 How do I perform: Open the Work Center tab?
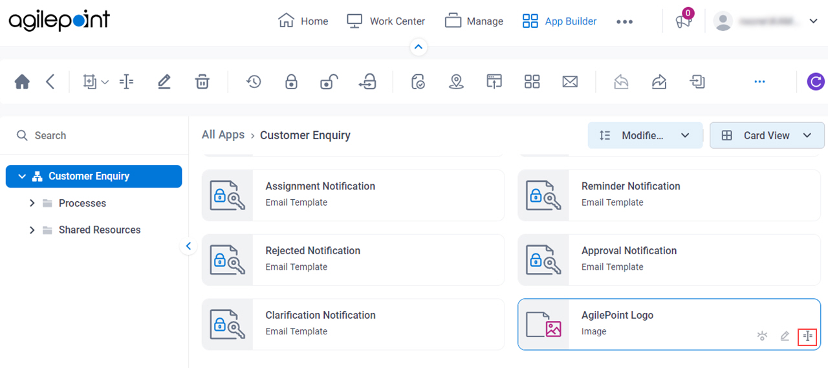(386, 21)
